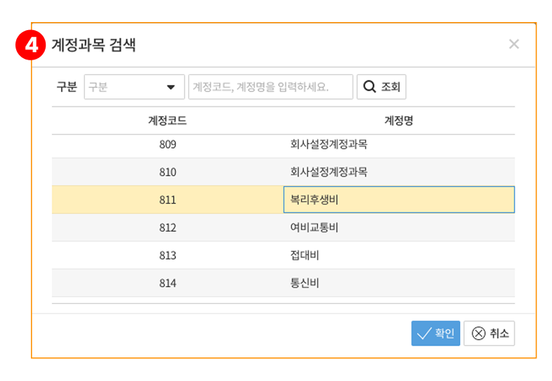The height and width of the screenshot is (381, 552).
Task: Select account code 814
Action: [168, 283]
